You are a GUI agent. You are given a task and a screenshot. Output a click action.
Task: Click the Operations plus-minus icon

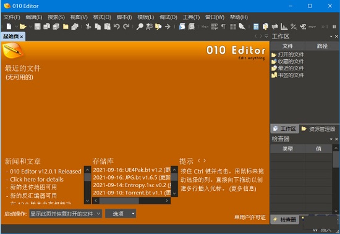294,27
